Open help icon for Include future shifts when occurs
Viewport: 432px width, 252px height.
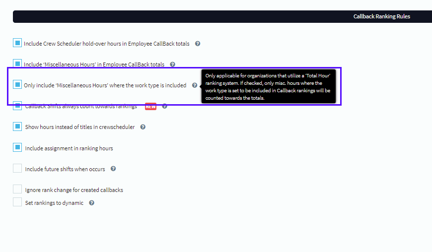pos(113,169)
